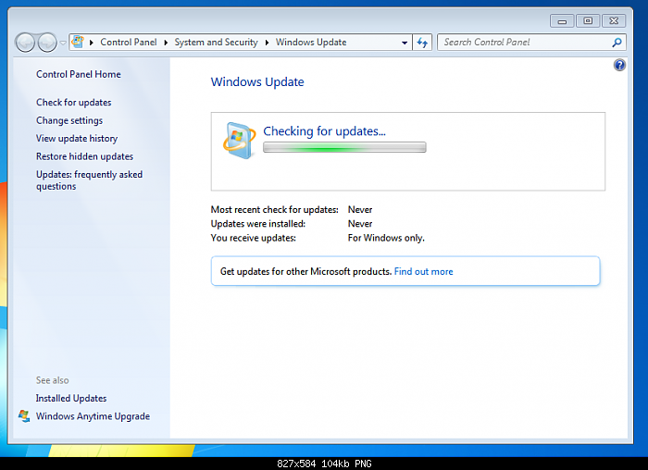Expand the arrow after System and Security

[267, 43]
